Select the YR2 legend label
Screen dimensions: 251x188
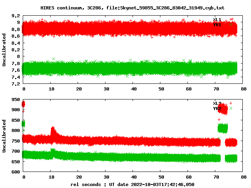(217, 108)
